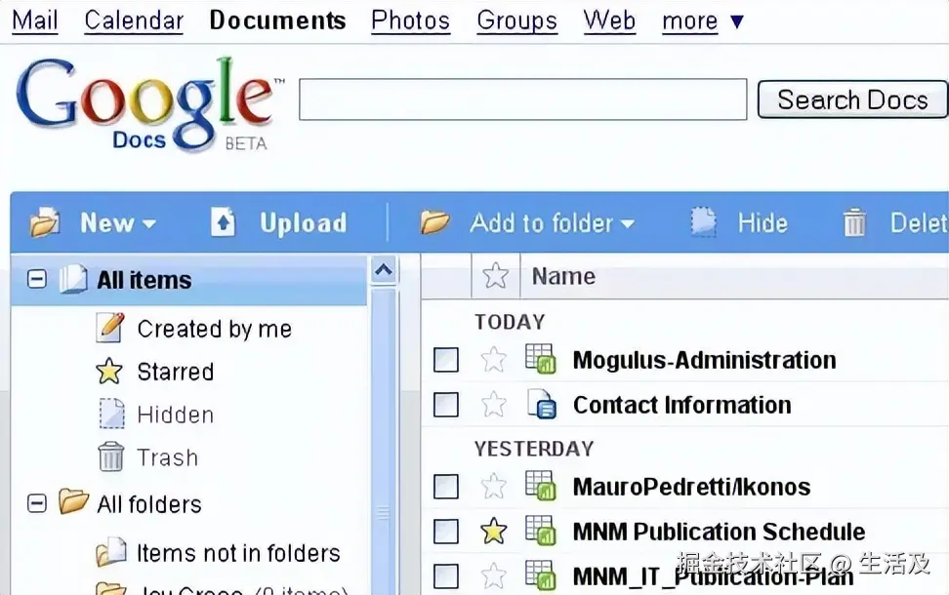Click the All items pages icon
The width and height of the screenshot is (949, 595).
point(73,279)
